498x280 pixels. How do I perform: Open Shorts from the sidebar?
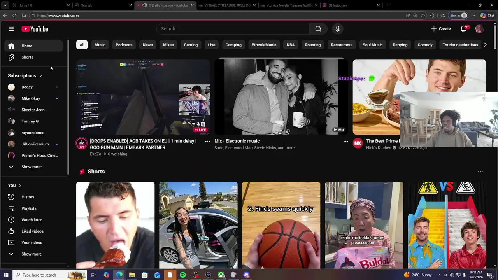click(33, 57)
